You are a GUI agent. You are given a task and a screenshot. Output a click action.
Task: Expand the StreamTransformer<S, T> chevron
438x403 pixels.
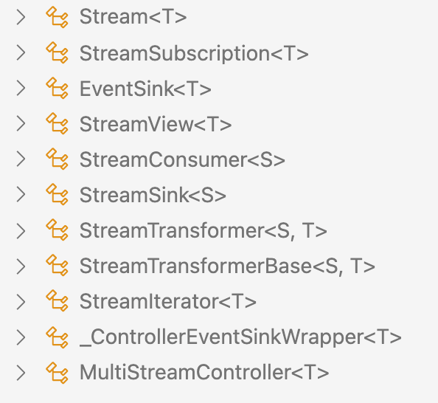(21, 231)
